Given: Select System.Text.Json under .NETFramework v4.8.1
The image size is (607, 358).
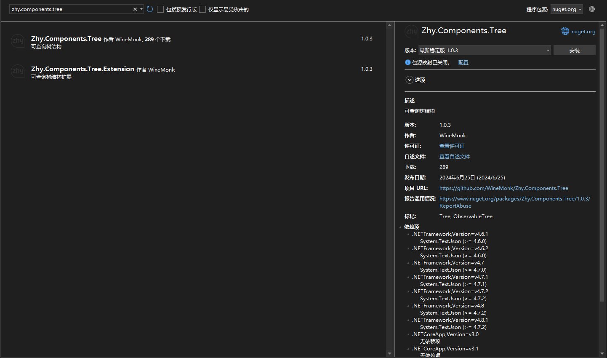Looking at the screenshot, I should click(453, 327).
